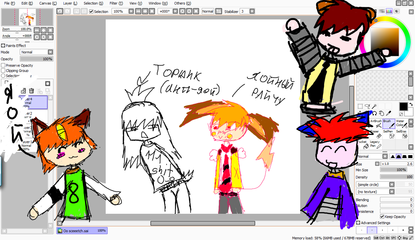Open the Layer menu

[x=70, y=3]
